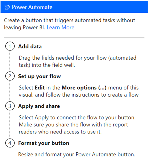The height and width of the screenshot is (161, 148).
Task: Click the Power Automate logo icon
Action: click(7, 7)
